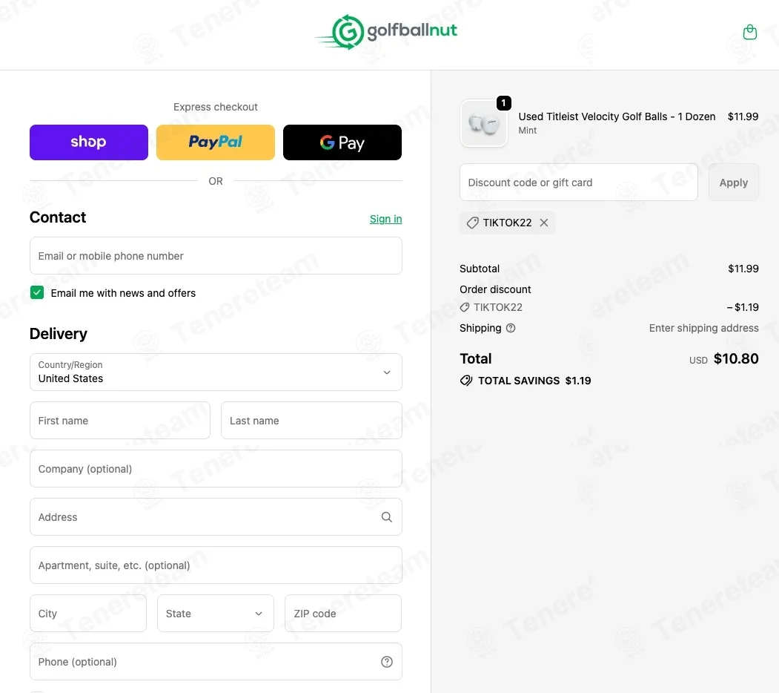
Task: Click into the Last name field
Action: click(311, 421)
